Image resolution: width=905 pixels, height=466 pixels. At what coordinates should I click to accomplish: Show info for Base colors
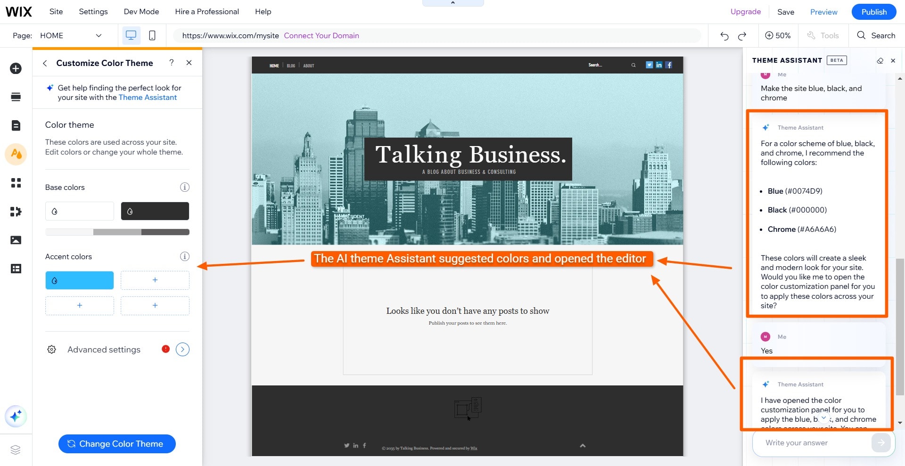185,187
